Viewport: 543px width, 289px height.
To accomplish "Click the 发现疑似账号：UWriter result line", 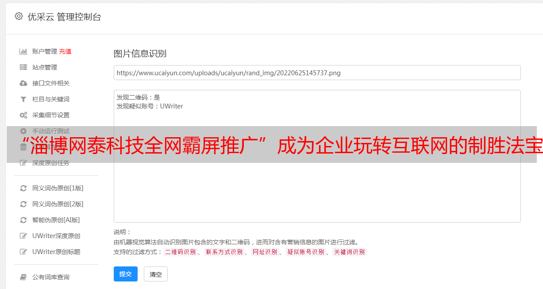I will 150,106.
